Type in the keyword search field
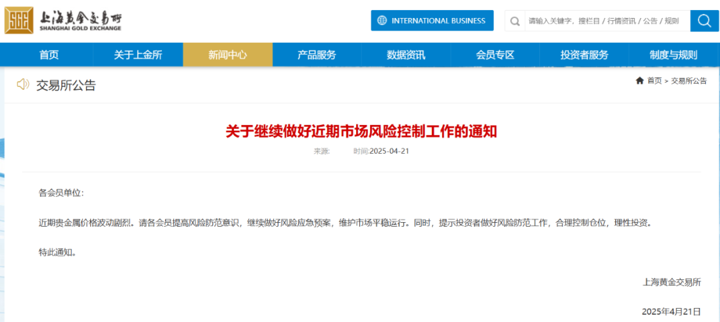The image size is (720, 322). (603, 21)
